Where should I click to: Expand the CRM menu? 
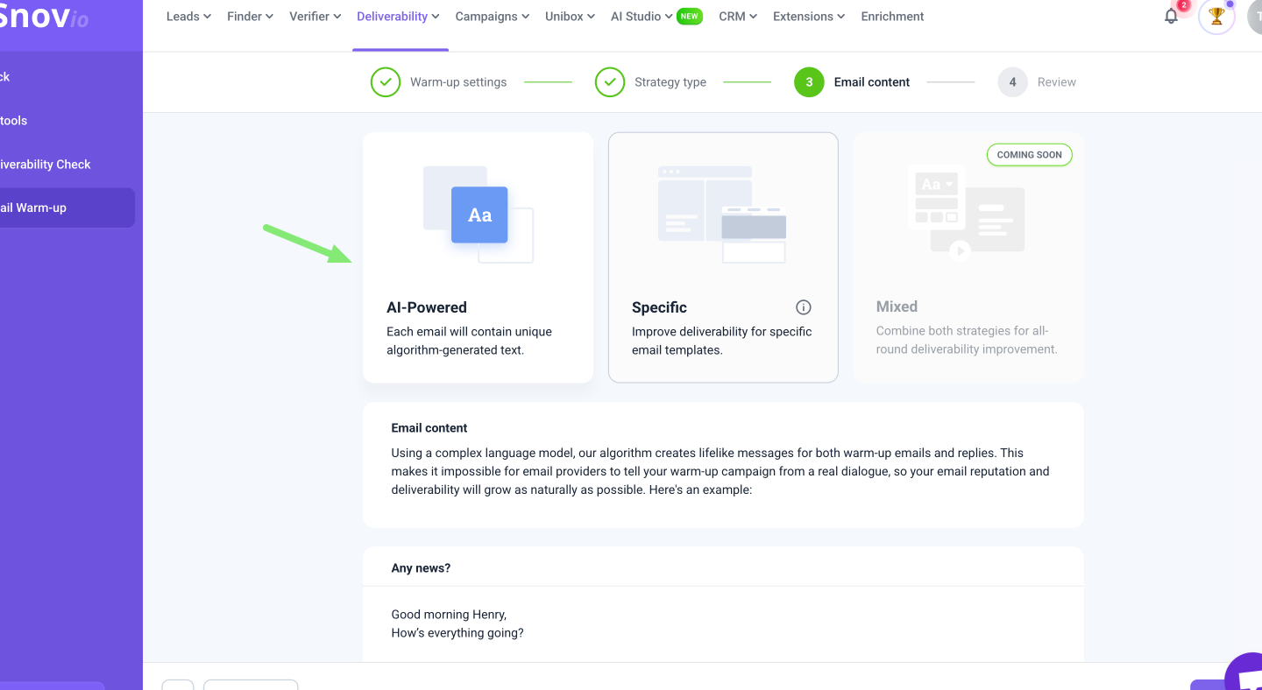pos(738,16)
